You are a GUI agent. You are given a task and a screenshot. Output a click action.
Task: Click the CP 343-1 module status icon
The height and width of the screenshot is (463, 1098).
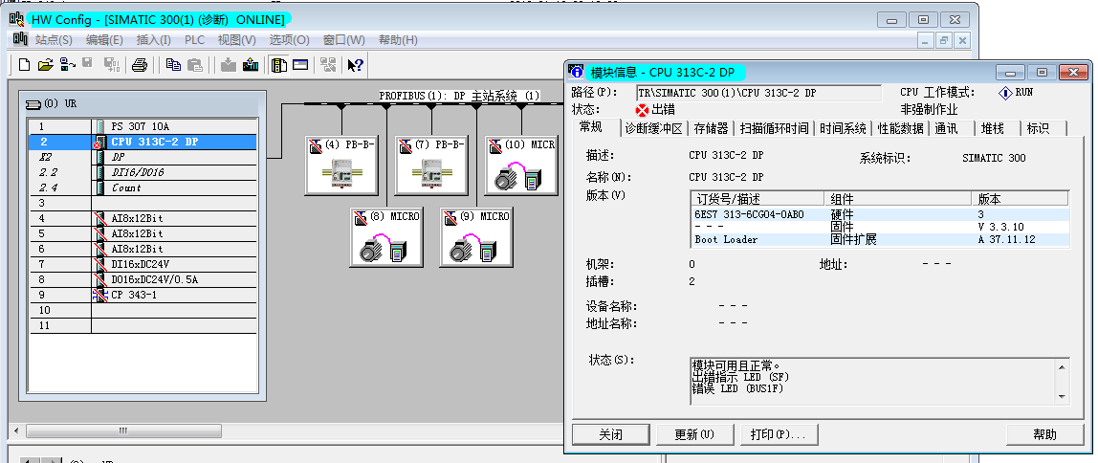pos(99,296)
